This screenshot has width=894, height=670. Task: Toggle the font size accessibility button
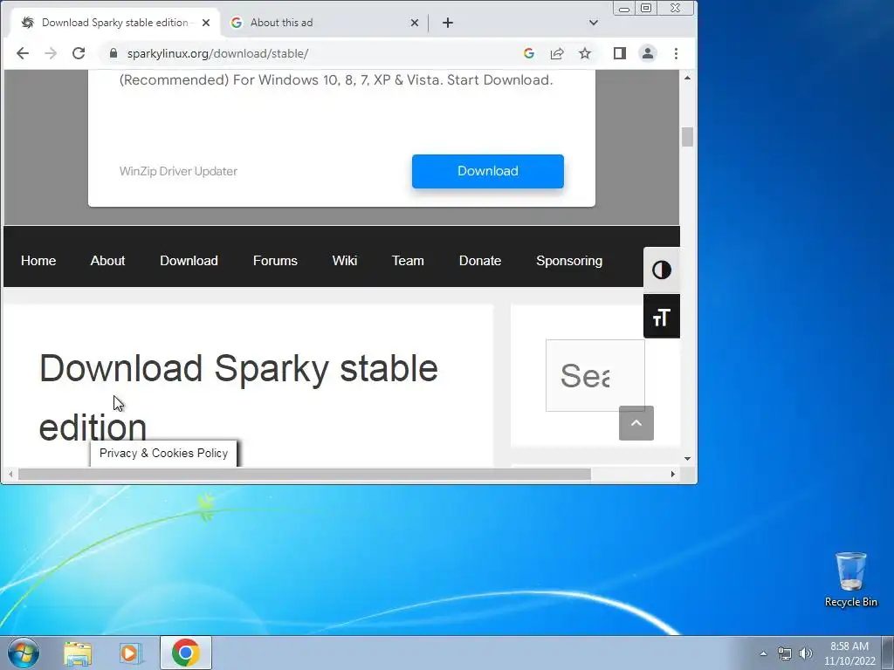pyautogui.click(x=662, y=316)
